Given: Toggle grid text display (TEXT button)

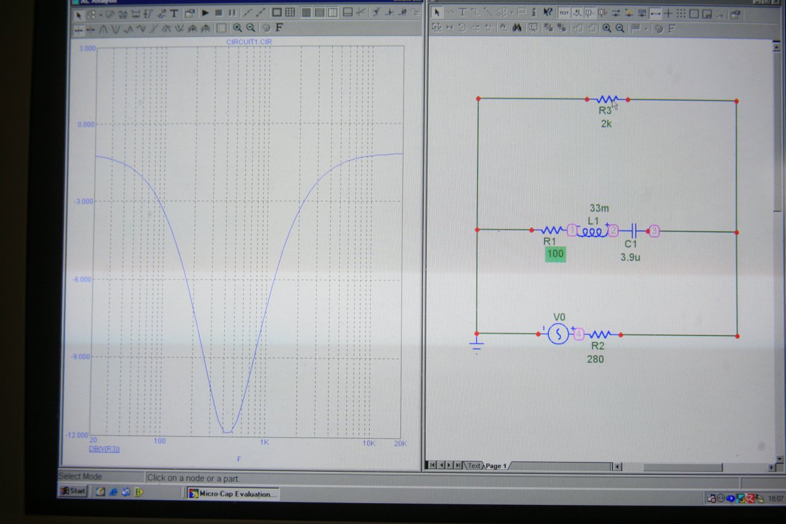Looking at the screenshot, I should 564,12.
